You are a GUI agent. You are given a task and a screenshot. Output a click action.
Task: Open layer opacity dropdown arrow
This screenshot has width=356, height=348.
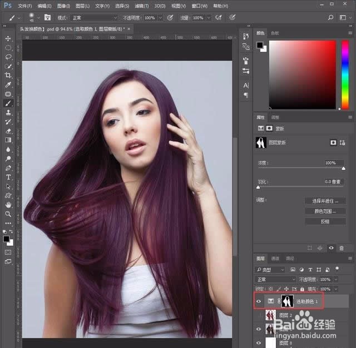click(x=336, y=280)
